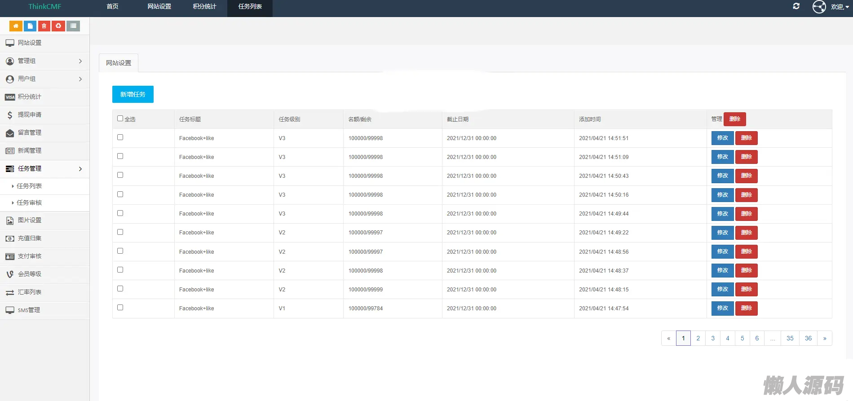Click the user avatar icon at top right

819,7
